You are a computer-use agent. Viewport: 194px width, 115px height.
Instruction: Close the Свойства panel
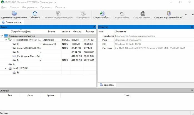point(192,27)
